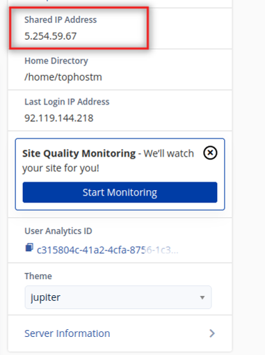Click the Server Information chevron arrow
The width and height of the screenshot is (265, 355).
click(x=212, y=333)
